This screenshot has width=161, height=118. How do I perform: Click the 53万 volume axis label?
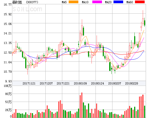[8, 102]
